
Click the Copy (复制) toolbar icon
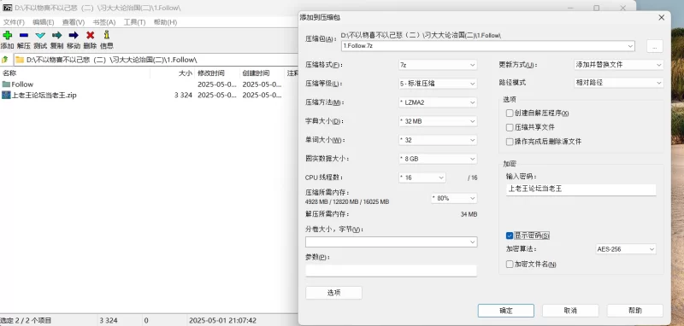[x=56, y=35]
